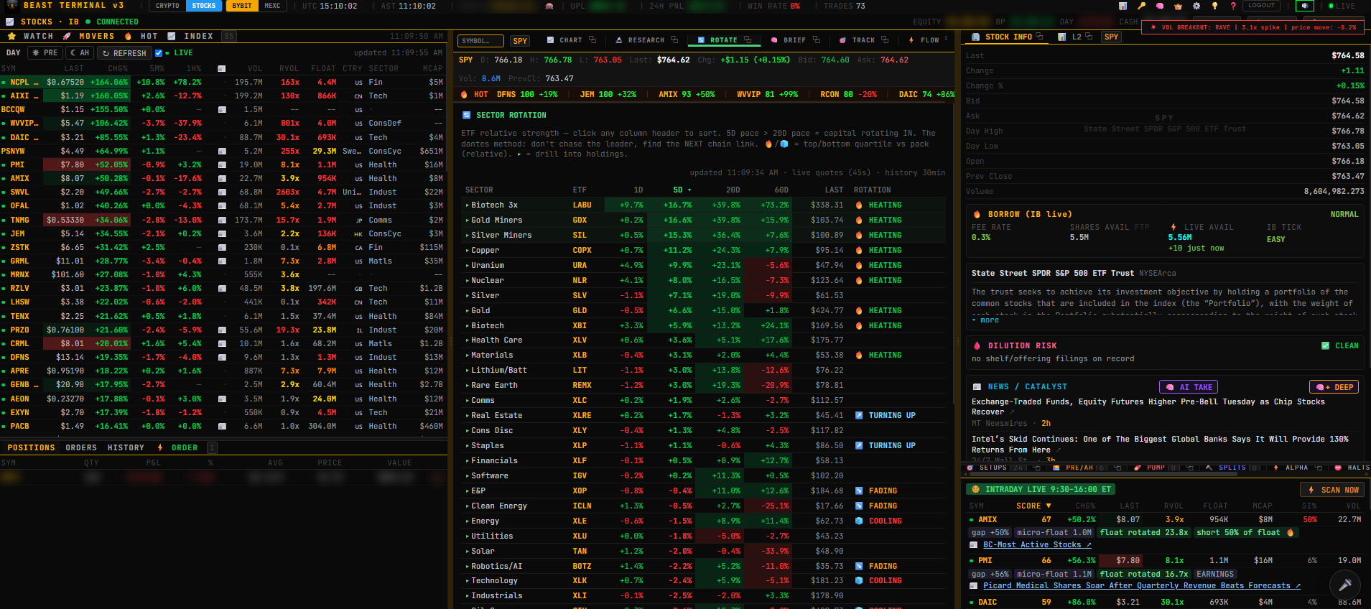This screenshot has height=609, width=1371.
Task: Open the news icon on BCCQW row
Action: [x=222, y=110]
